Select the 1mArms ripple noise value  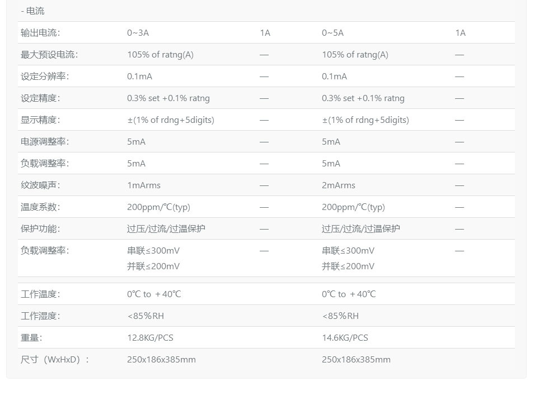pos(143,185)
